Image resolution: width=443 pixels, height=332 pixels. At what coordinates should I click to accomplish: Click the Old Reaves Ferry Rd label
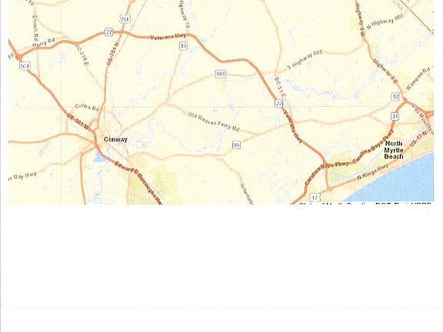pyautogui.click(x=214, y=122)
